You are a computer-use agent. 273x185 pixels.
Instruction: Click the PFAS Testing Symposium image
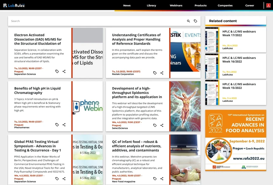coord(88,160)
